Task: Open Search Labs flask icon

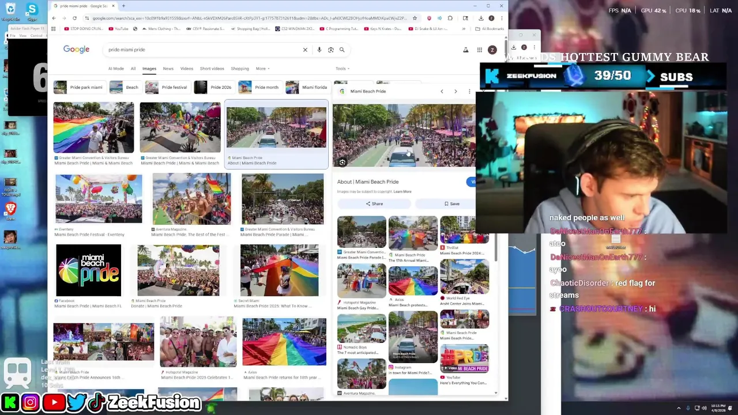Action: (466, 50)
